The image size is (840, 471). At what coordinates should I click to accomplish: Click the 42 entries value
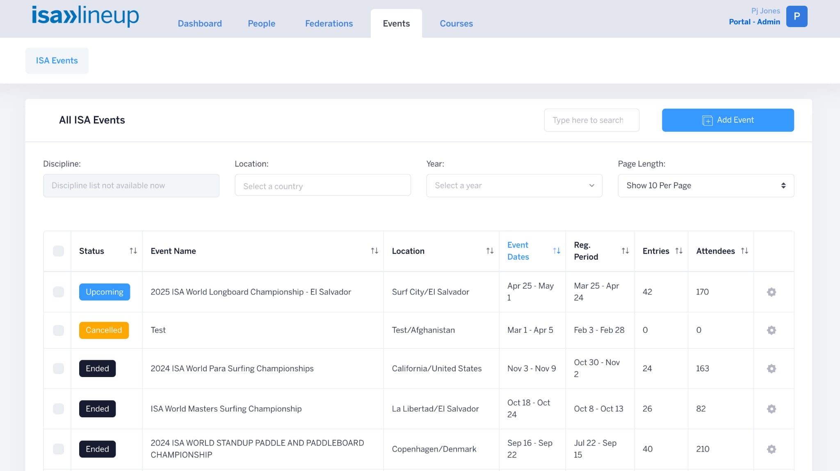pos(647,292)
